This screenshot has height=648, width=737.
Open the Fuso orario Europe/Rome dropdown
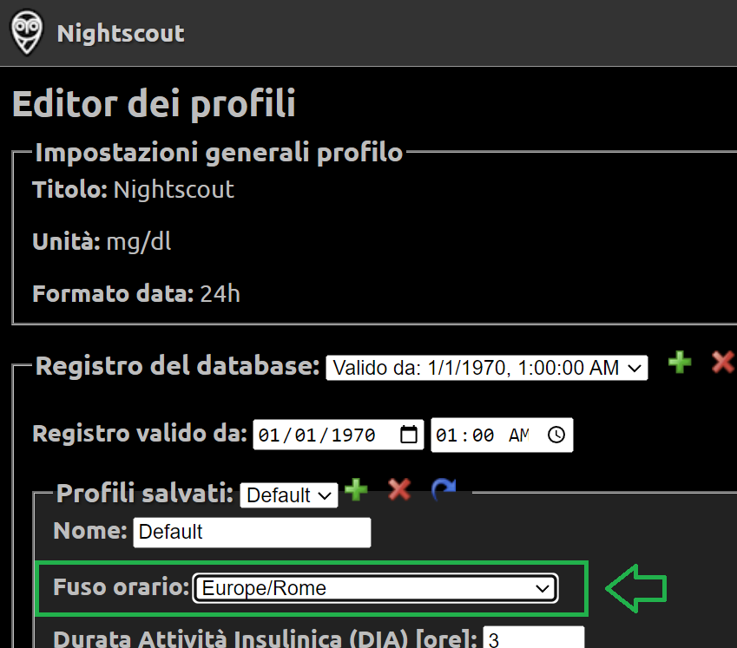pos(376,588)
